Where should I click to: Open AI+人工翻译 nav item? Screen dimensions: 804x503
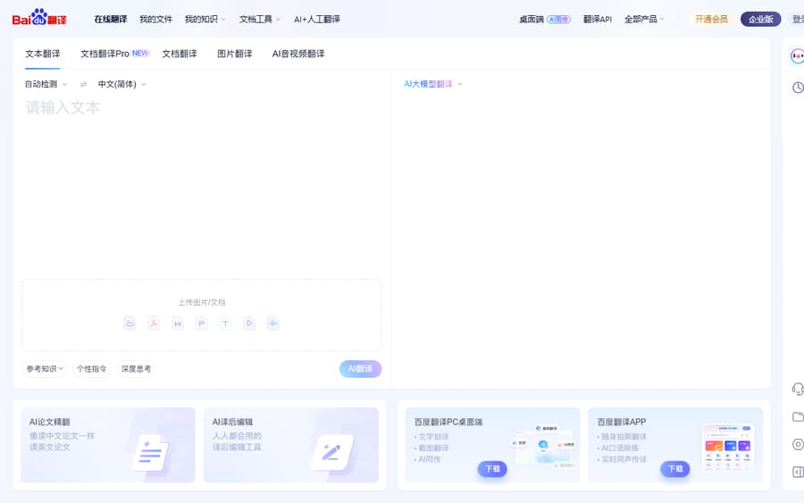[317, 19]
